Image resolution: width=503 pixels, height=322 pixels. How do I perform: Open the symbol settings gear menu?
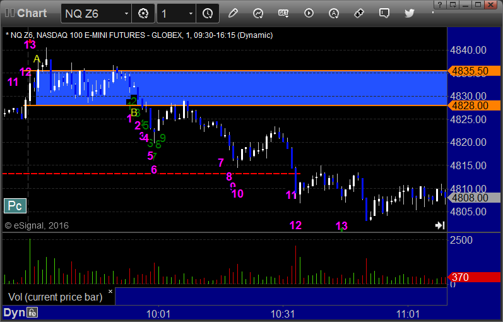tap(143, 13)
